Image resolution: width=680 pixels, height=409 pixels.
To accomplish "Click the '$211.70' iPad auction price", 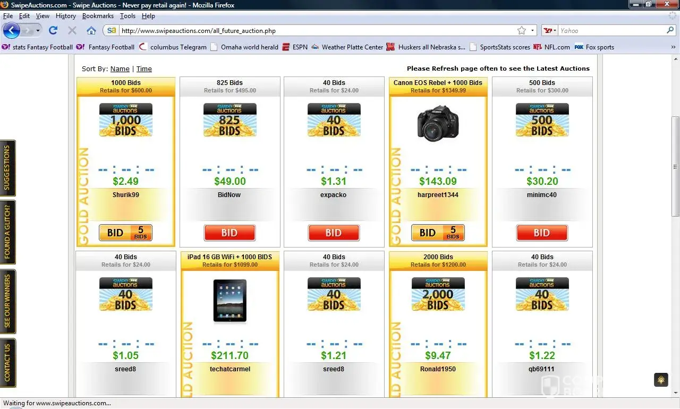I will tap(229, 356).
